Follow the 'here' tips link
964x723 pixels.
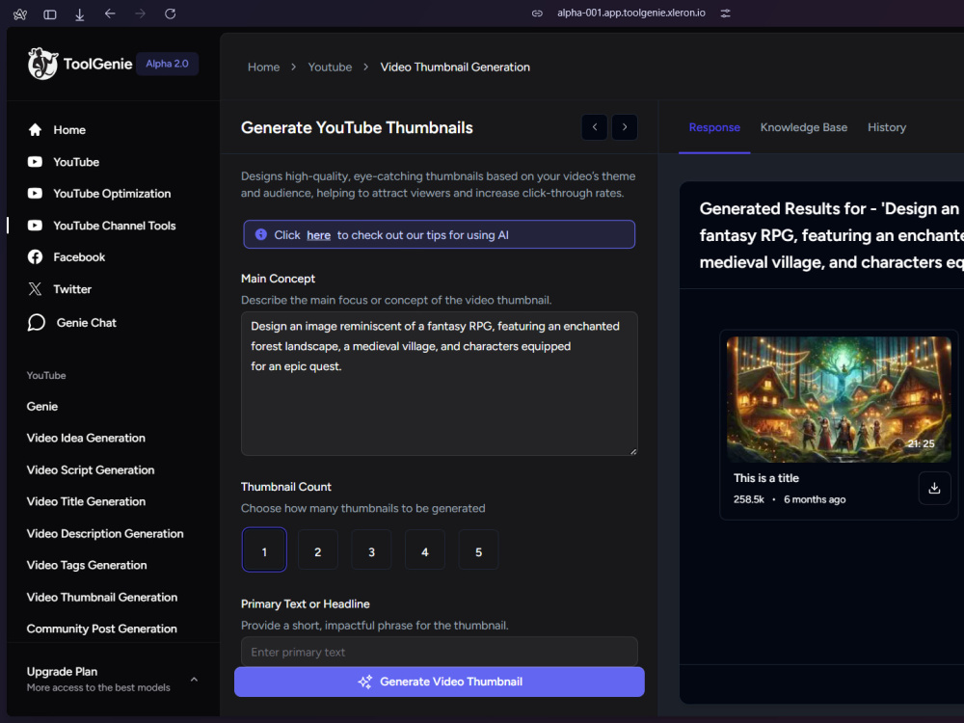point(318,235)
